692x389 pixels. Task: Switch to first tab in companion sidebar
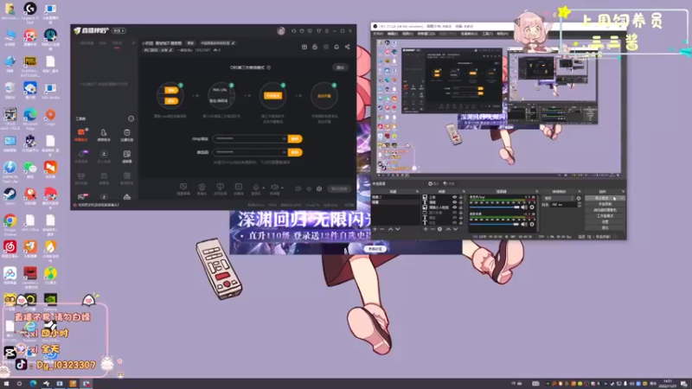[87, 43]
